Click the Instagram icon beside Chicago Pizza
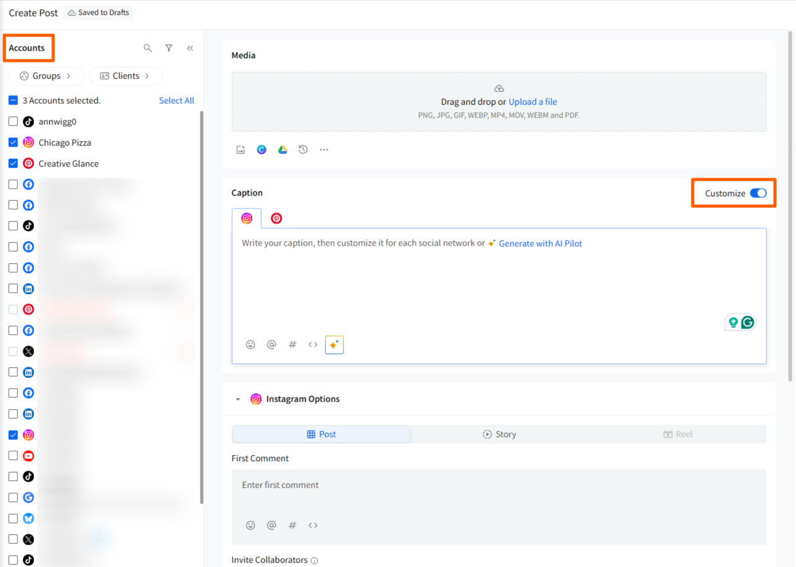The image size is (796, 567). point(28,142)
